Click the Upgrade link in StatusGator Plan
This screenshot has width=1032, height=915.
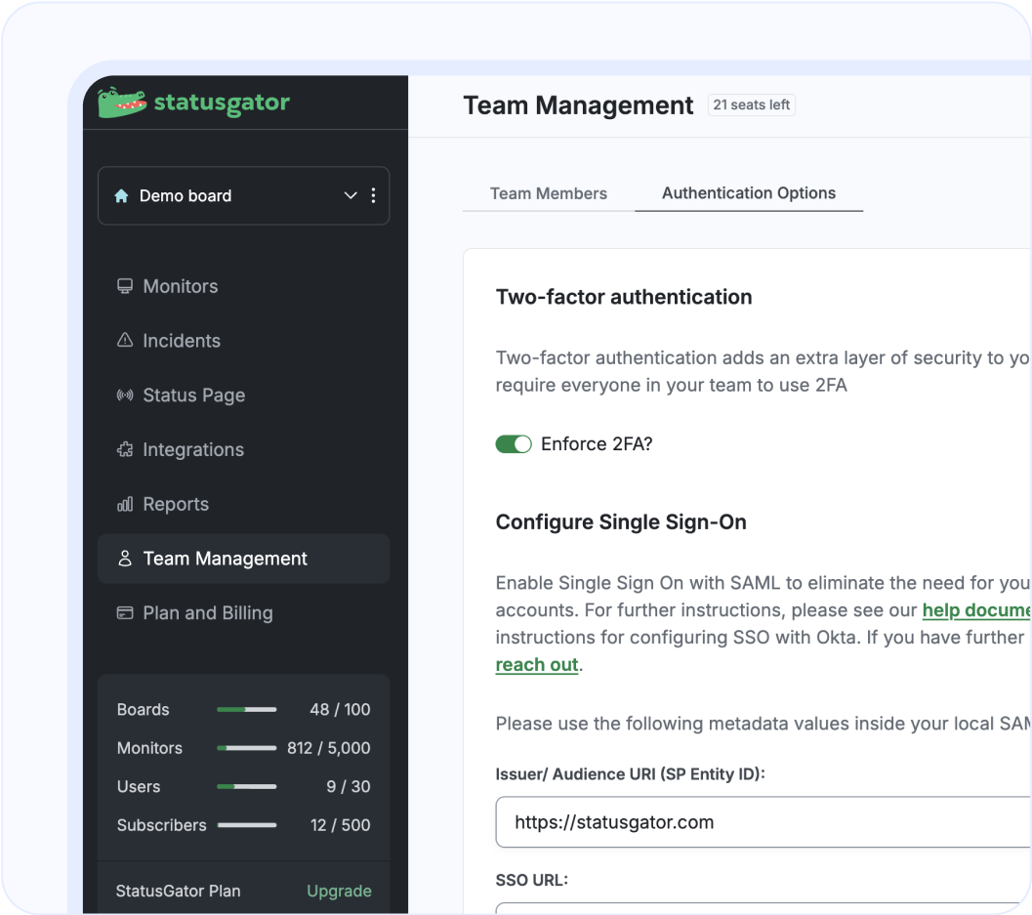pos(339,891)
